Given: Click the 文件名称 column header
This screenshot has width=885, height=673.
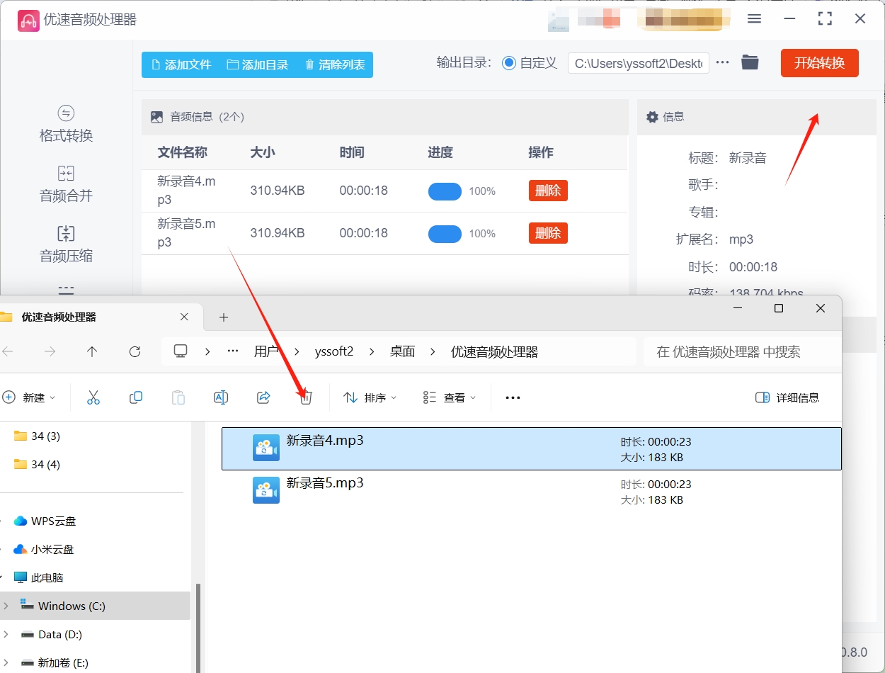Looking at the screenshot, I should tap(182, 152).
